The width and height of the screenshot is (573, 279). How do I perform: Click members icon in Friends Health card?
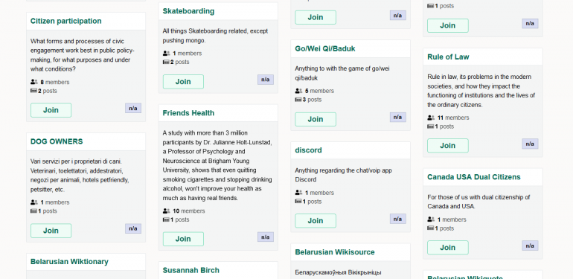pyautogui.click(x=166, y=211)
